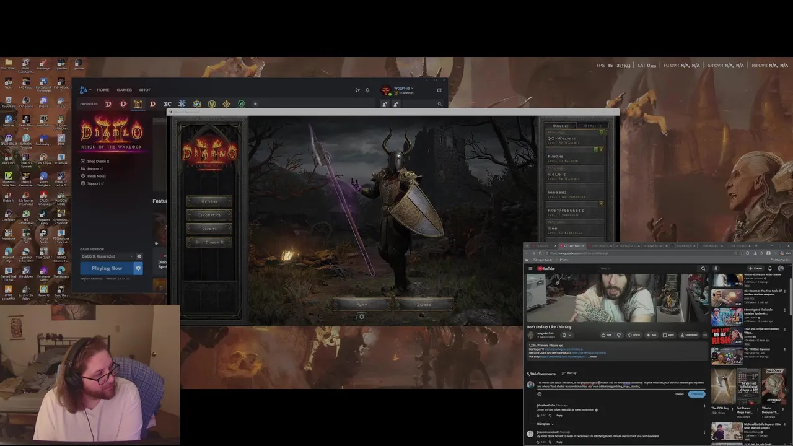Click the Credits button in Diablo II

209,228
